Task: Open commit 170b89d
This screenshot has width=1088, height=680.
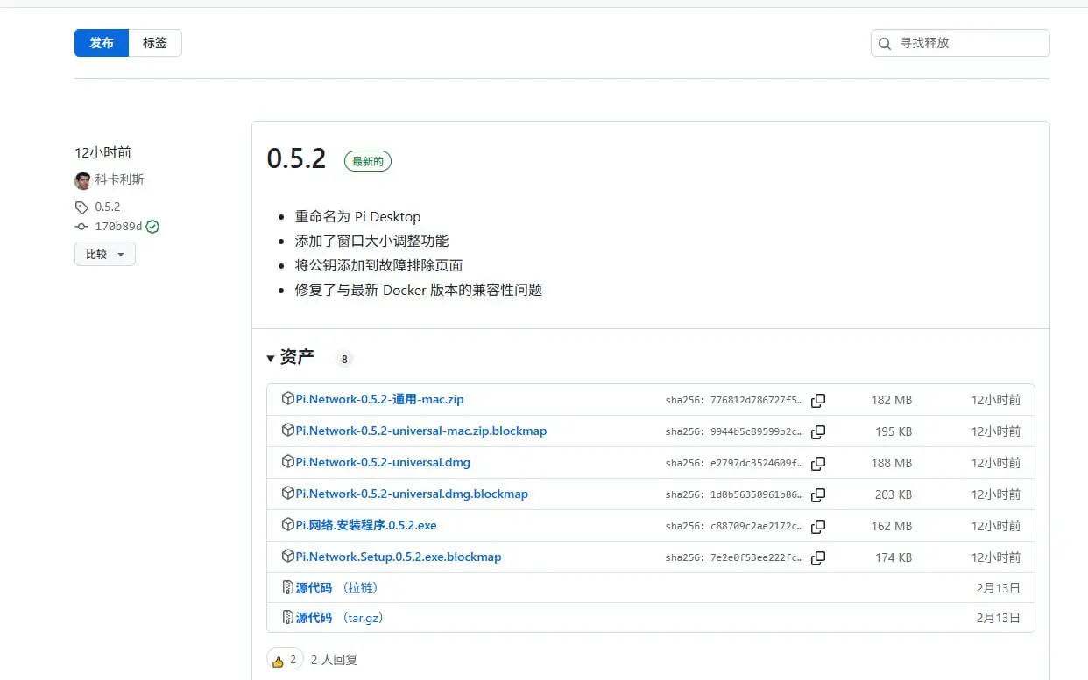Action: [x=118, y=227]
